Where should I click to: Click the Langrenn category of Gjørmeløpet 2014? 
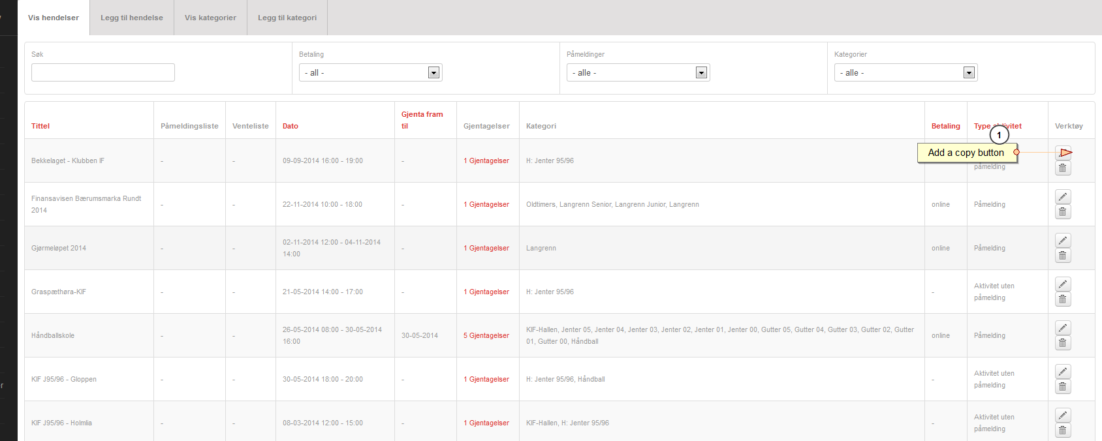(541, 248)
